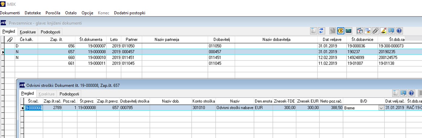The height and width of the screenshot is (138, 422).
Task: Open Podrobnosti tab in Odvisni stroški window
Action: [x=70, y=94]
